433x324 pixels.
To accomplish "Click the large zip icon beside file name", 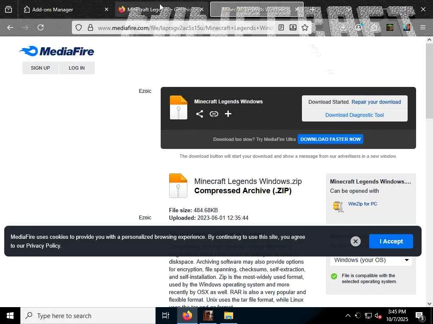I will pos(178,186).
